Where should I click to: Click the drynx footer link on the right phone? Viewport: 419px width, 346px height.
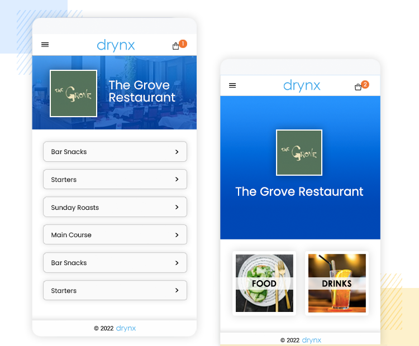(x=311, y=340)
